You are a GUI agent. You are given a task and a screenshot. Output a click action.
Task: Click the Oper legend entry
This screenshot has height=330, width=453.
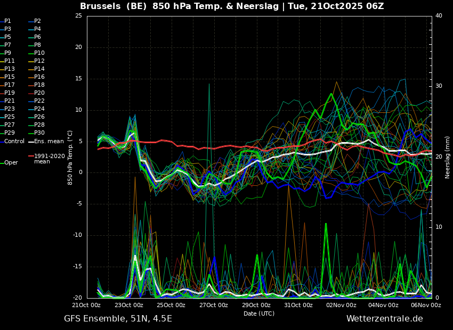coord(11,163)
